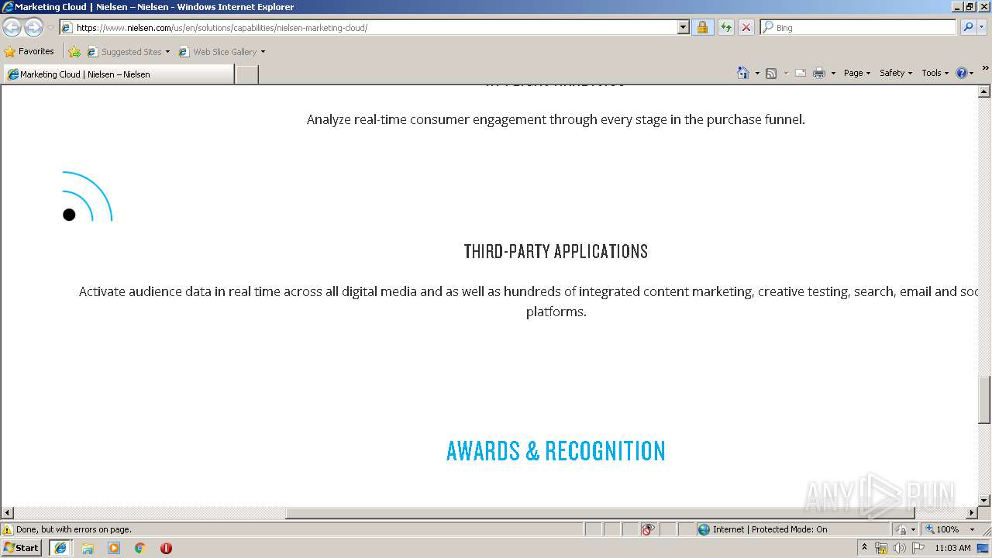Click the Awards & Recognition heading
Screen dimensions: 992x558
point(556,451)
